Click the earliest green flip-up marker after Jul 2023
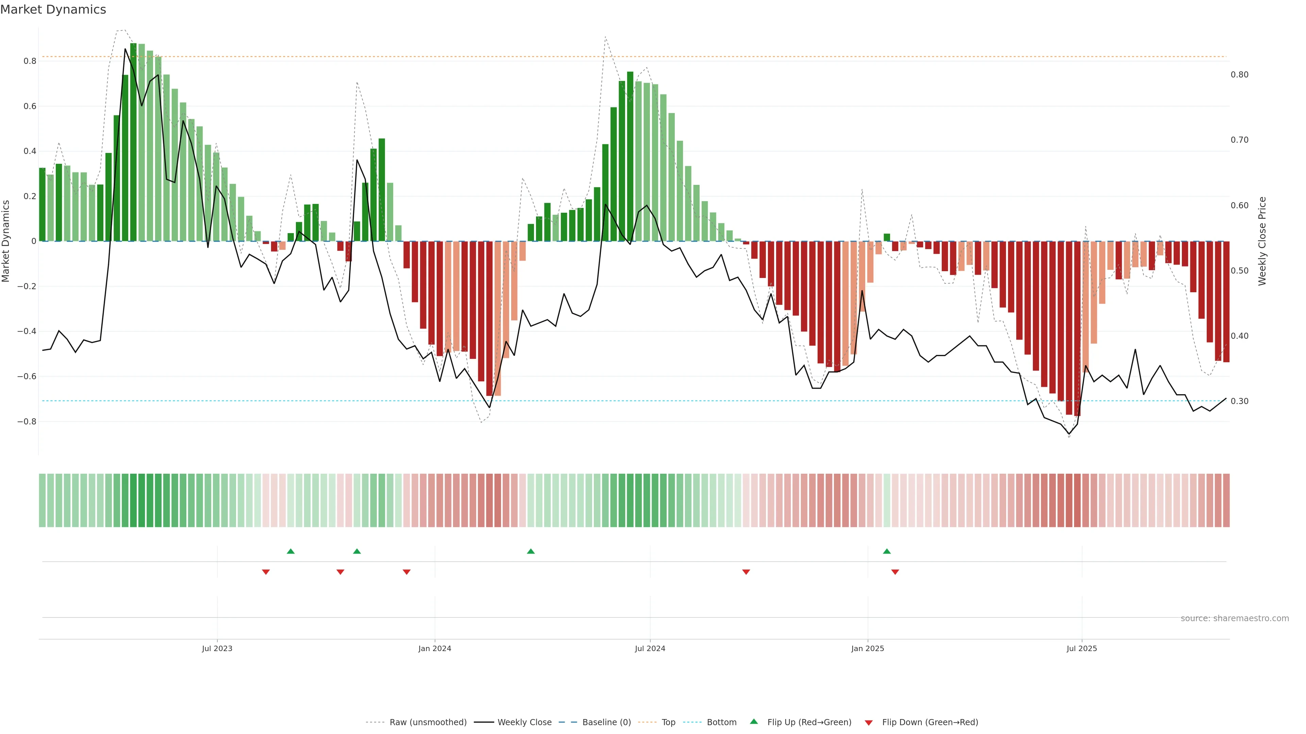The image size is (1306, 734). [290, 551]
